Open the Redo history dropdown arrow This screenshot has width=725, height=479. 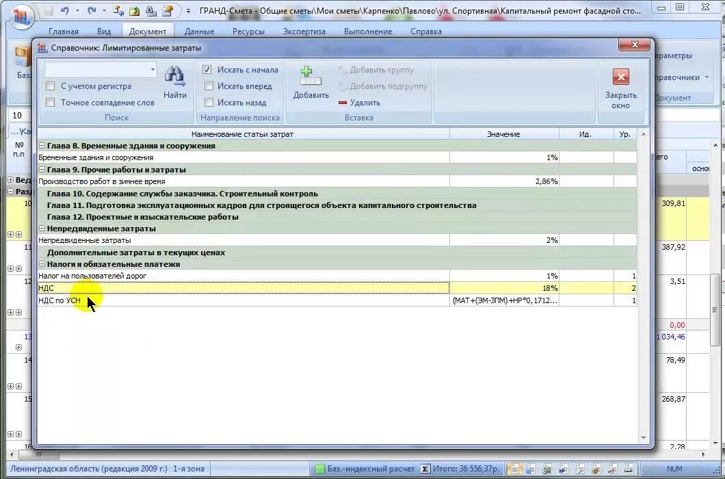pyautogui.click(x=104, y=11)
